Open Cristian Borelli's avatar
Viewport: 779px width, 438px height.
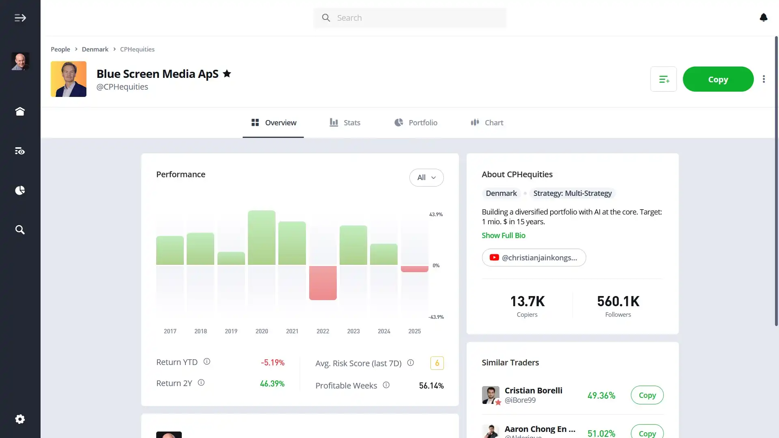pos(491,395)
